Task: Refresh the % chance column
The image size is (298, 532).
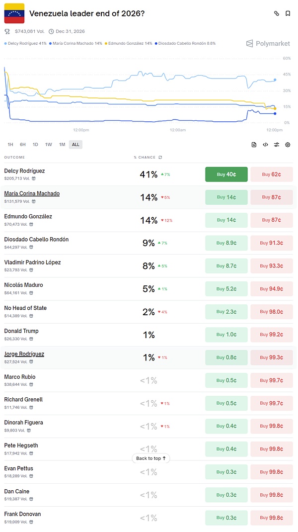Action: [160, 158]
